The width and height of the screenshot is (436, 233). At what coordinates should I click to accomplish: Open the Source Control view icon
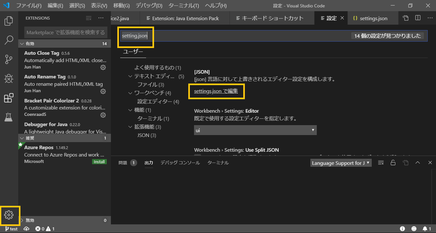[9, 59]
